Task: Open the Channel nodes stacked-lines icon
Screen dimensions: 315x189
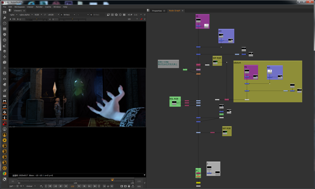Action: point(4,29)
